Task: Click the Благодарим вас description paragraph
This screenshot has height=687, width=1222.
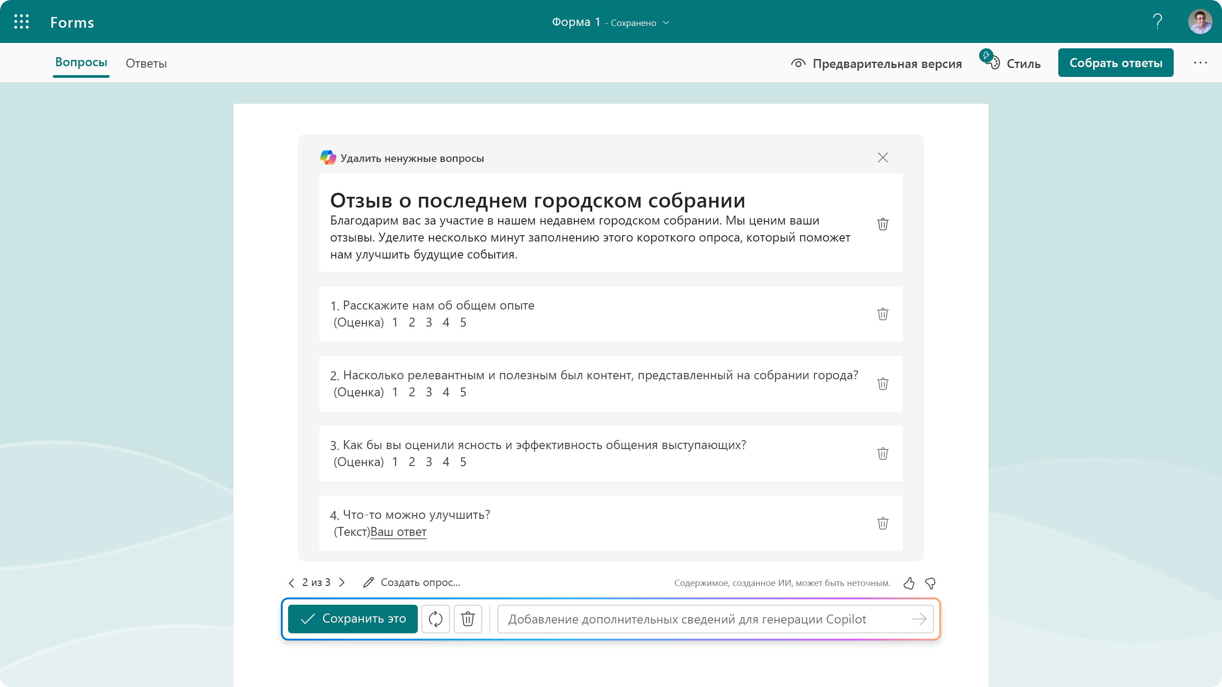Action: coord(590,237)
